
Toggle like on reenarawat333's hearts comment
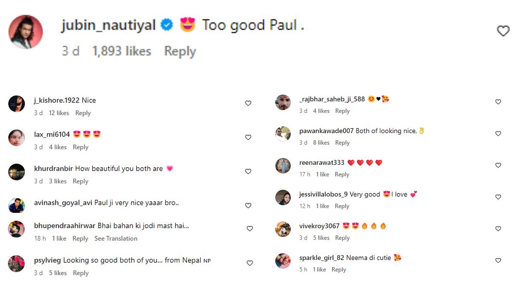pos(498,165)
